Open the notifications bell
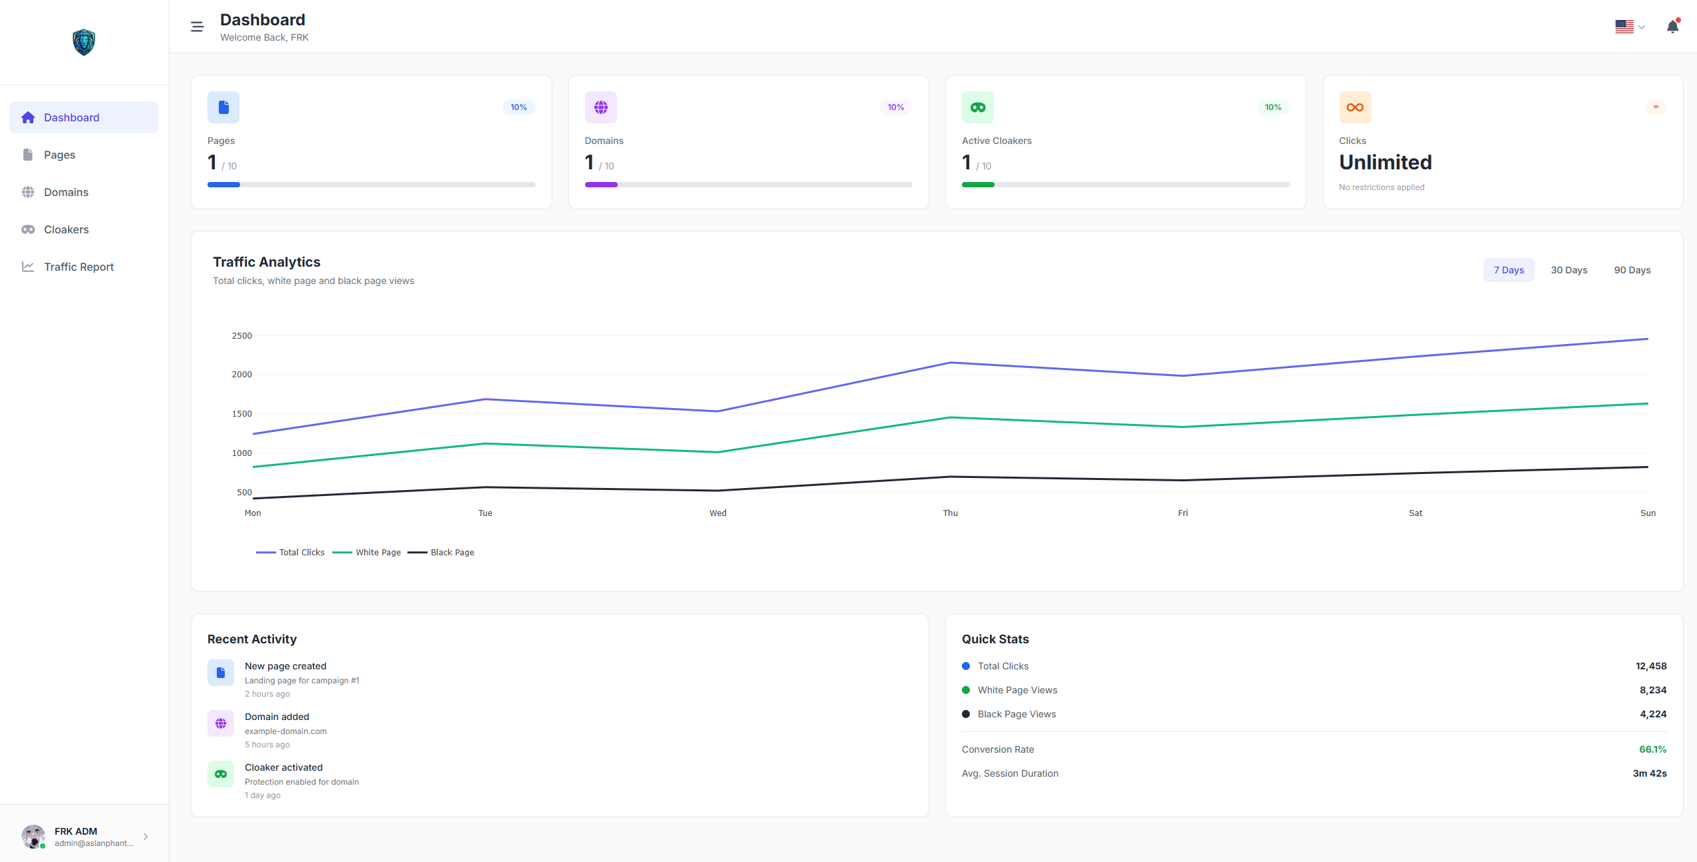 (1672, 27)
